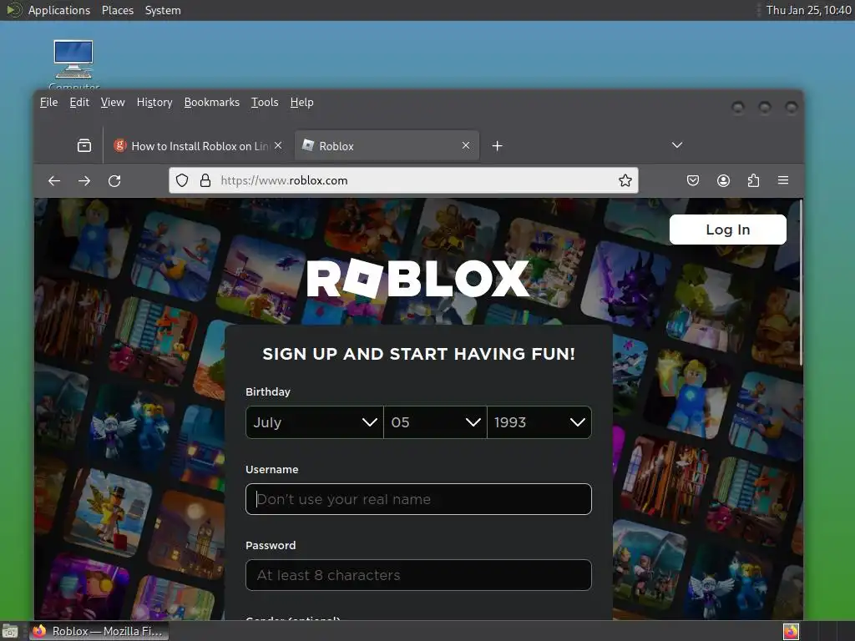855x641 pixels.
Task: Open a new tab with the plus button
Action: pyautogui.click(x=497, y=145)
